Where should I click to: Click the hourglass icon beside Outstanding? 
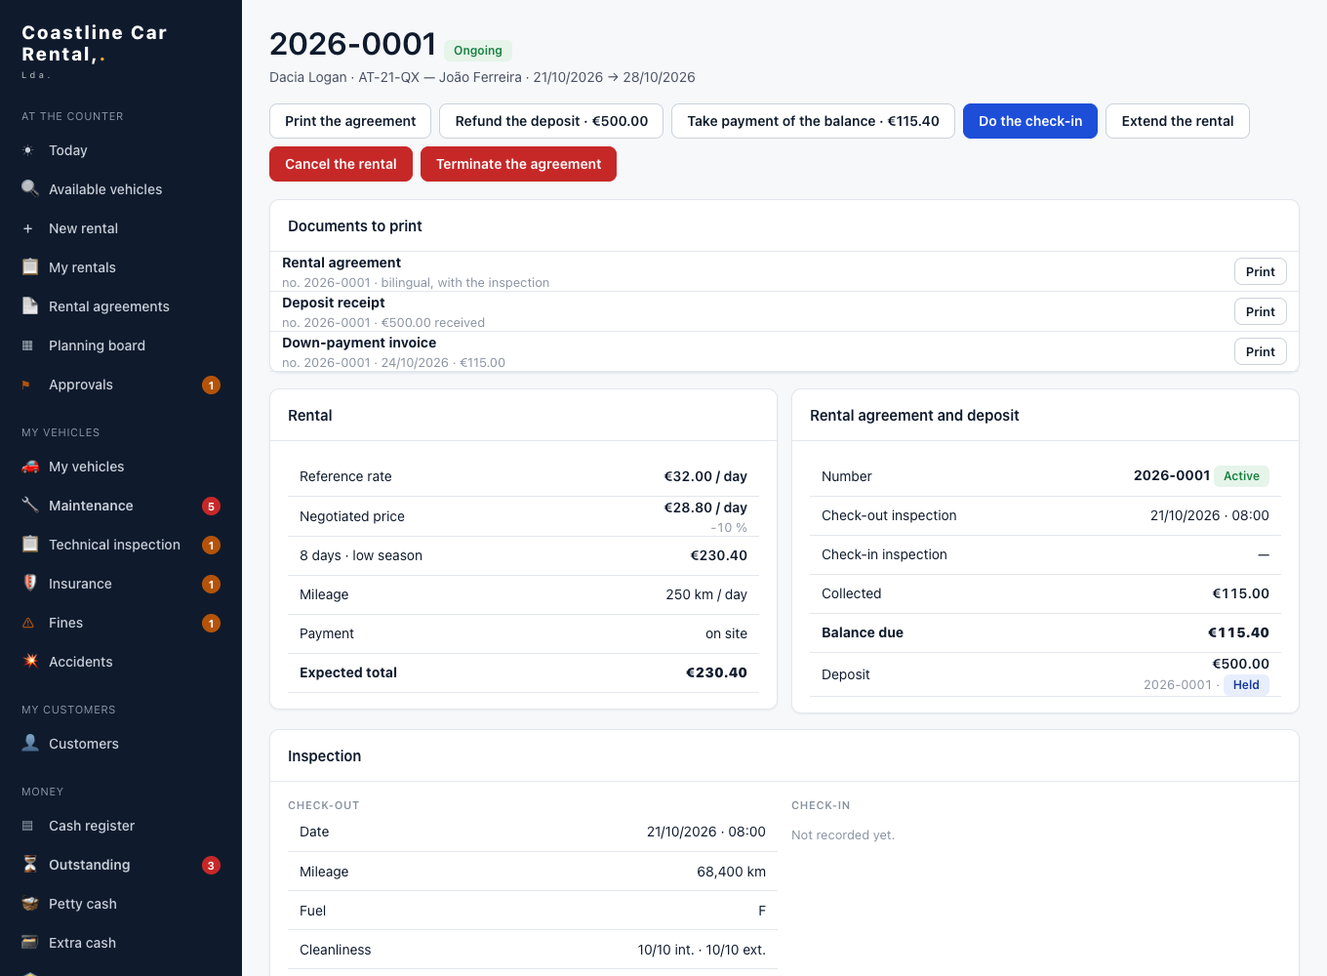coord(30,864)
